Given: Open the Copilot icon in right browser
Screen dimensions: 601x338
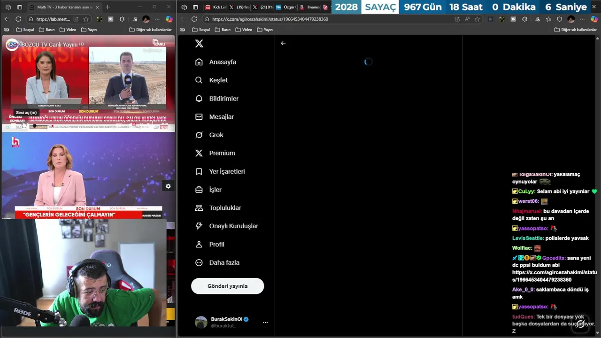Looking at the screenshot, I should coord(594,19).
